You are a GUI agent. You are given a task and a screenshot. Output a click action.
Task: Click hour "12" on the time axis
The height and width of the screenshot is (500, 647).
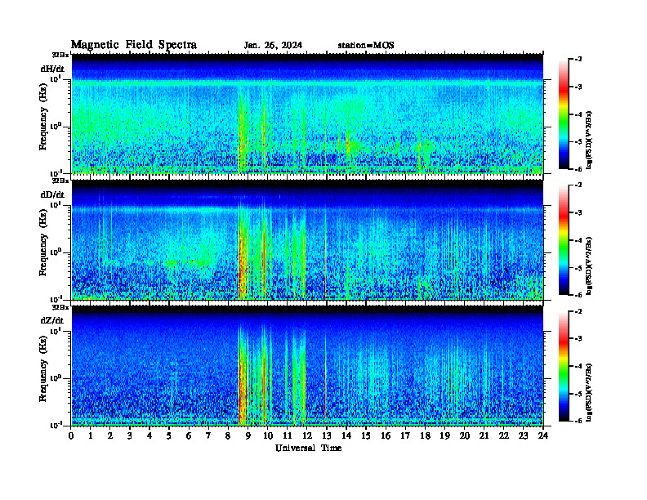point(307,435)
